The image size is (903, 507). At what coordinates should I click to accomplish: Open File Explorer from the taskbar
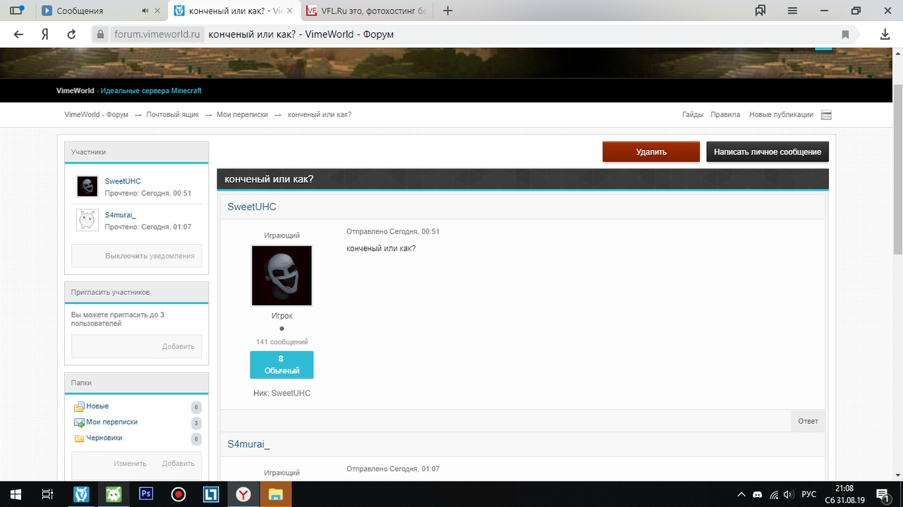click(x=276, y=494)
